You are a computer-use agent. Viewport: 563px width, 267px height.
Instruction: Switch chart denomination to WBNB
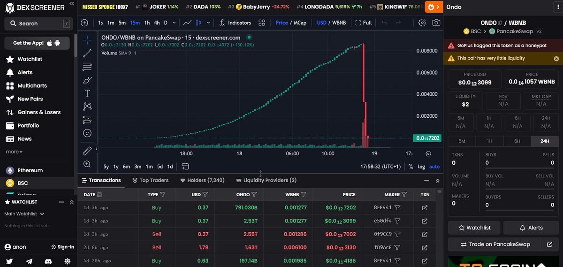coord(339,23)
